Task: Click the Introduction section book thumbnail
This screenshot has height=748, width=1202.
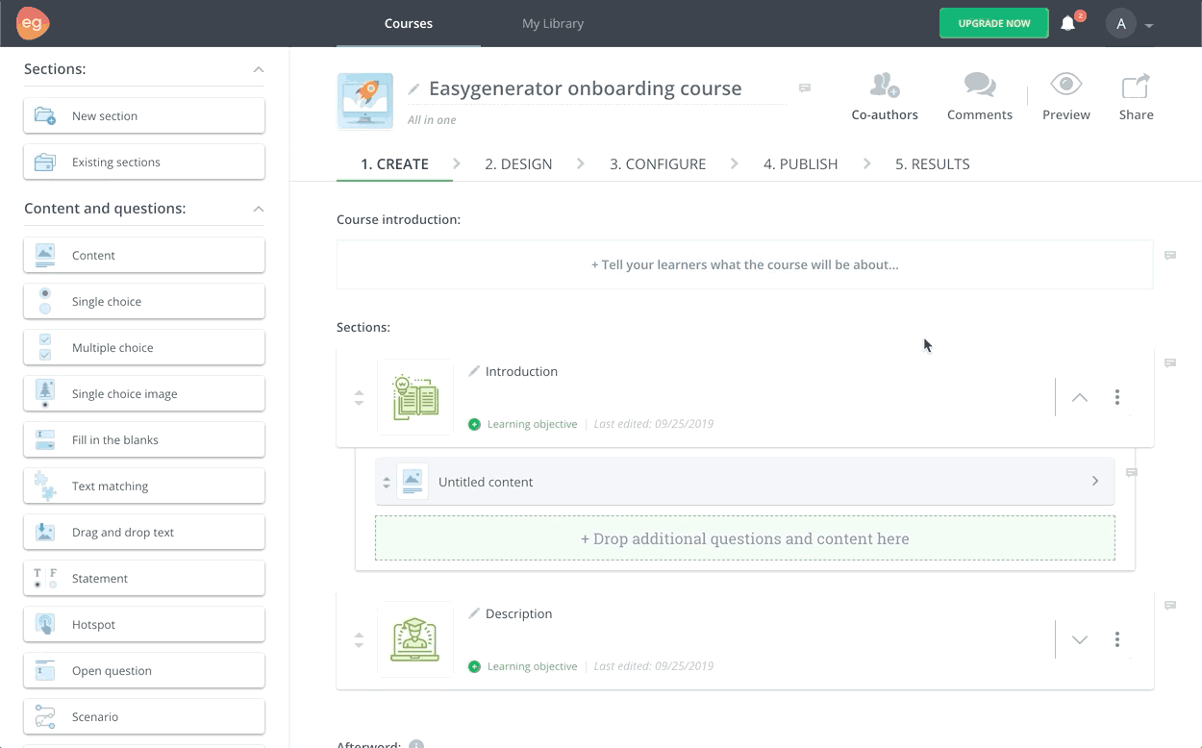Action: point(415,397)
